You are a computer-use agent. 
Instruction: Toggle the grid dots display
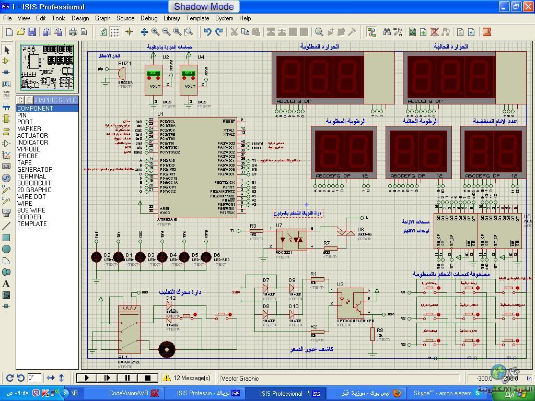[114, 32]
